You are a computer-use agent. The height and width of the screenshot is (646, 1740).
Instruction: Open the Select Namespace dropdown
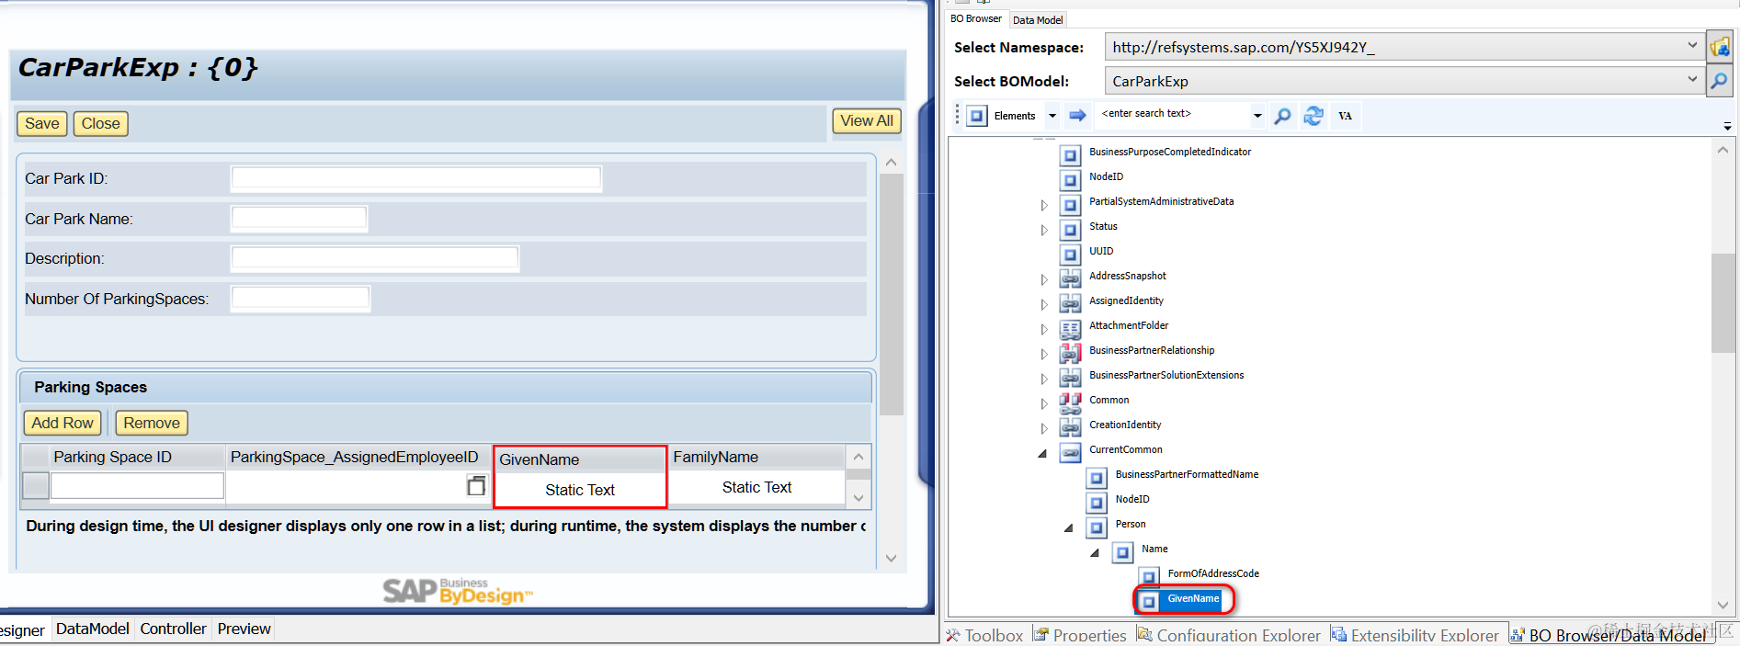(x=1692, y=45)
